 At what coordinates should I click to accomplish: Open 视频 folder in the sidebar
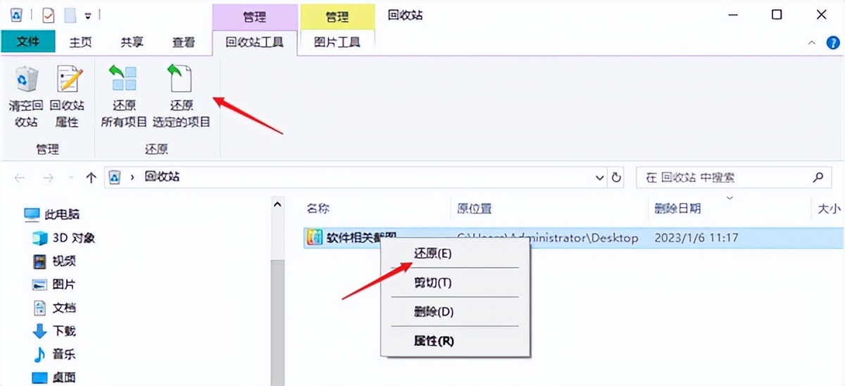(x=55, y=261)
